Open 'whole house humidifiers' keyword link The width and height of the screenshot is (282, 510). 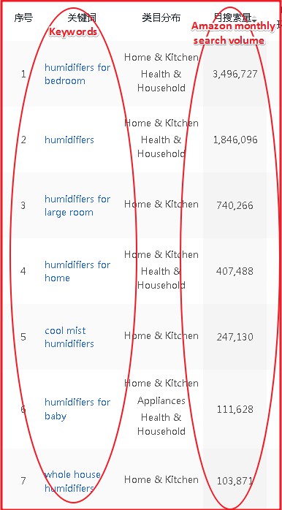[72, 482]
